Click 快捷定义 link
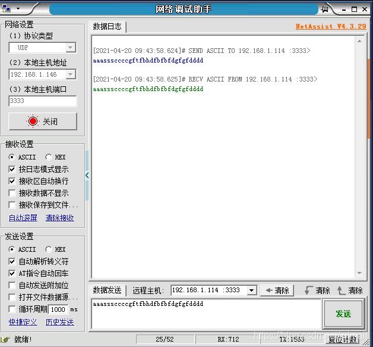The image size is (373, 347). (x=23, y=322)
